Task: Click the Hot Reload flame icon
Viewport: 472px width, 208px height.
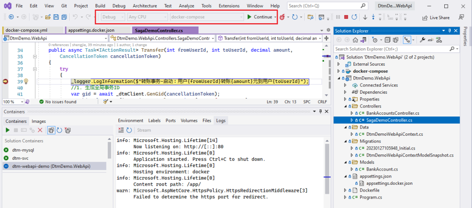Action: [282, 17]
